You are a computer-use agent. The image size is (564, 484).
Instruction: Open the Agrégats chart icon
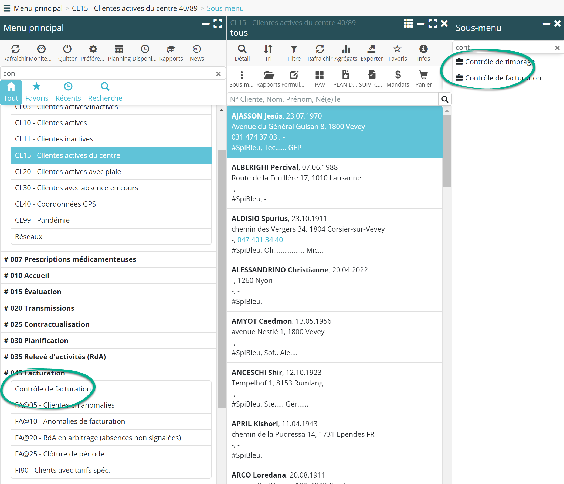point(346,49)
